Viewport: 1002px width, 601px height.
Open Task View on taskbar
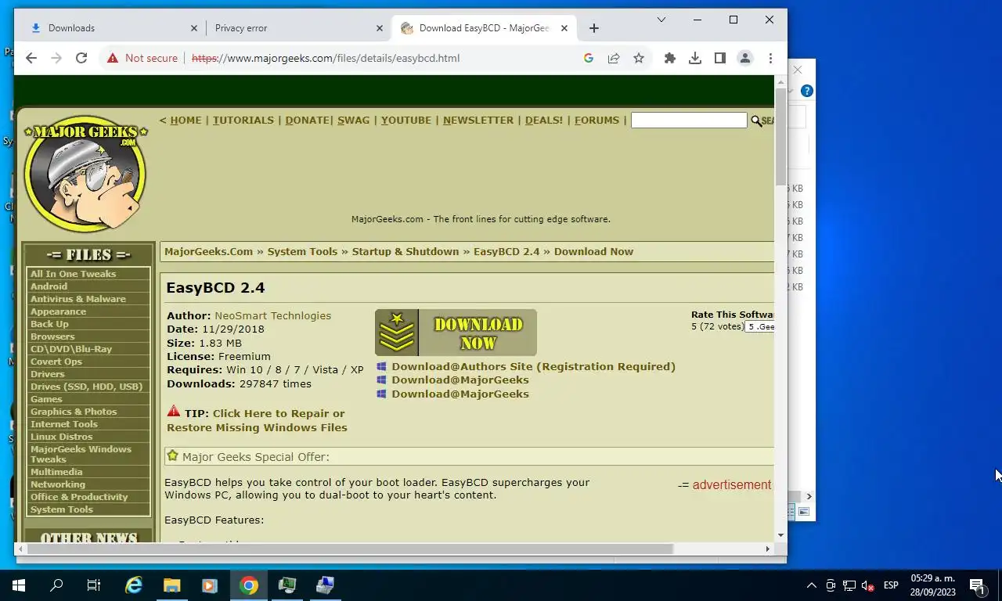tap(94, 585)
